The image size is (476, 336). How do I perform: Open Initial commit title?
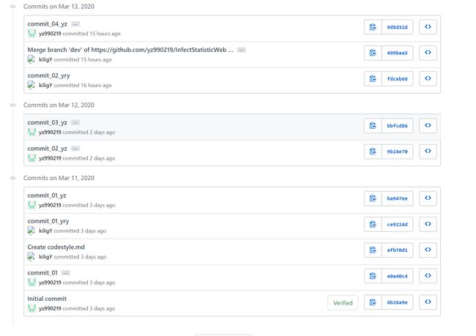[47, 299]
